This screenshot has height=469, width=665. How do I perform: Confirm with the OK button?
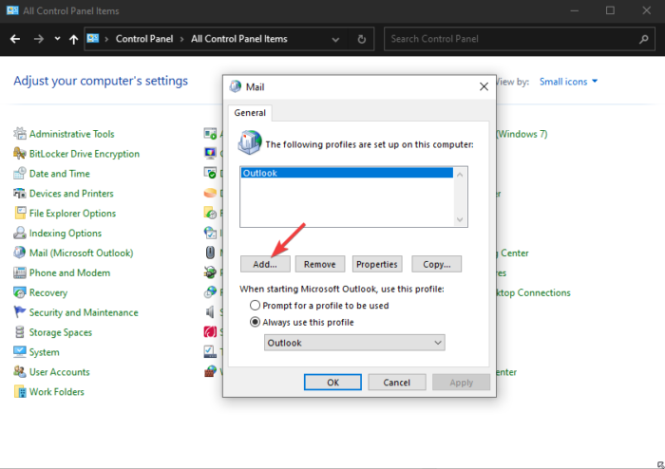pos(332,383)
